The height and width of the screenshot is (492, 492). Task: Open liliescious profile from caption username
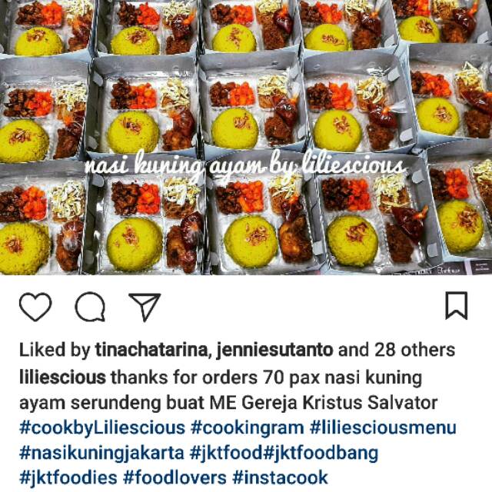[62, 377]
